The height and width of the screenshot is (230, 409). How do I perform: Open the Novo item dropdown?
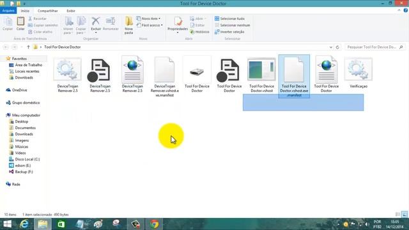(148, 19)
